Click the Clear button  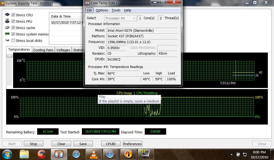click(61, 144)
